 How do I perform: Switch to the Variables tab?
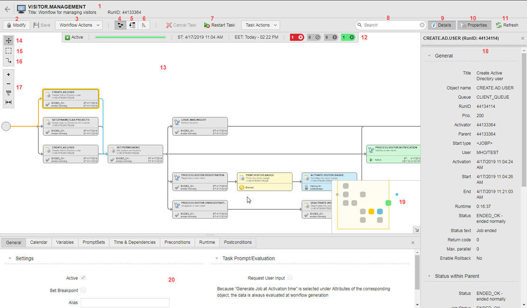tap(64, 242)
